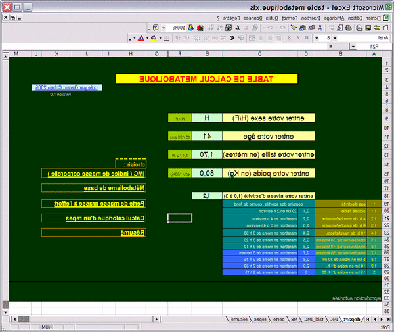Toggle Underline (S) formatting
This screenshot has height=332, width=394.
point(290,38)
